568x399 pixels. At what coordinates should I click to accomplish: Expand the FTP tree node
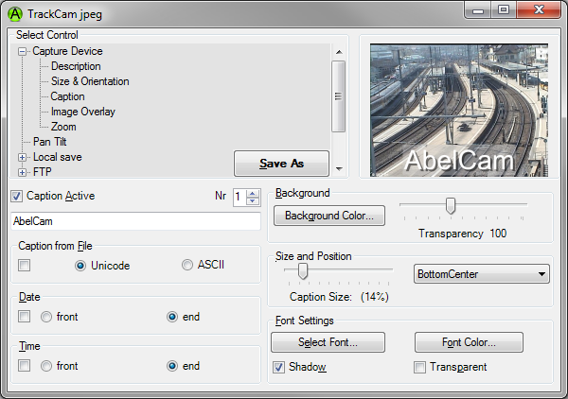click(x=23, y=172)
